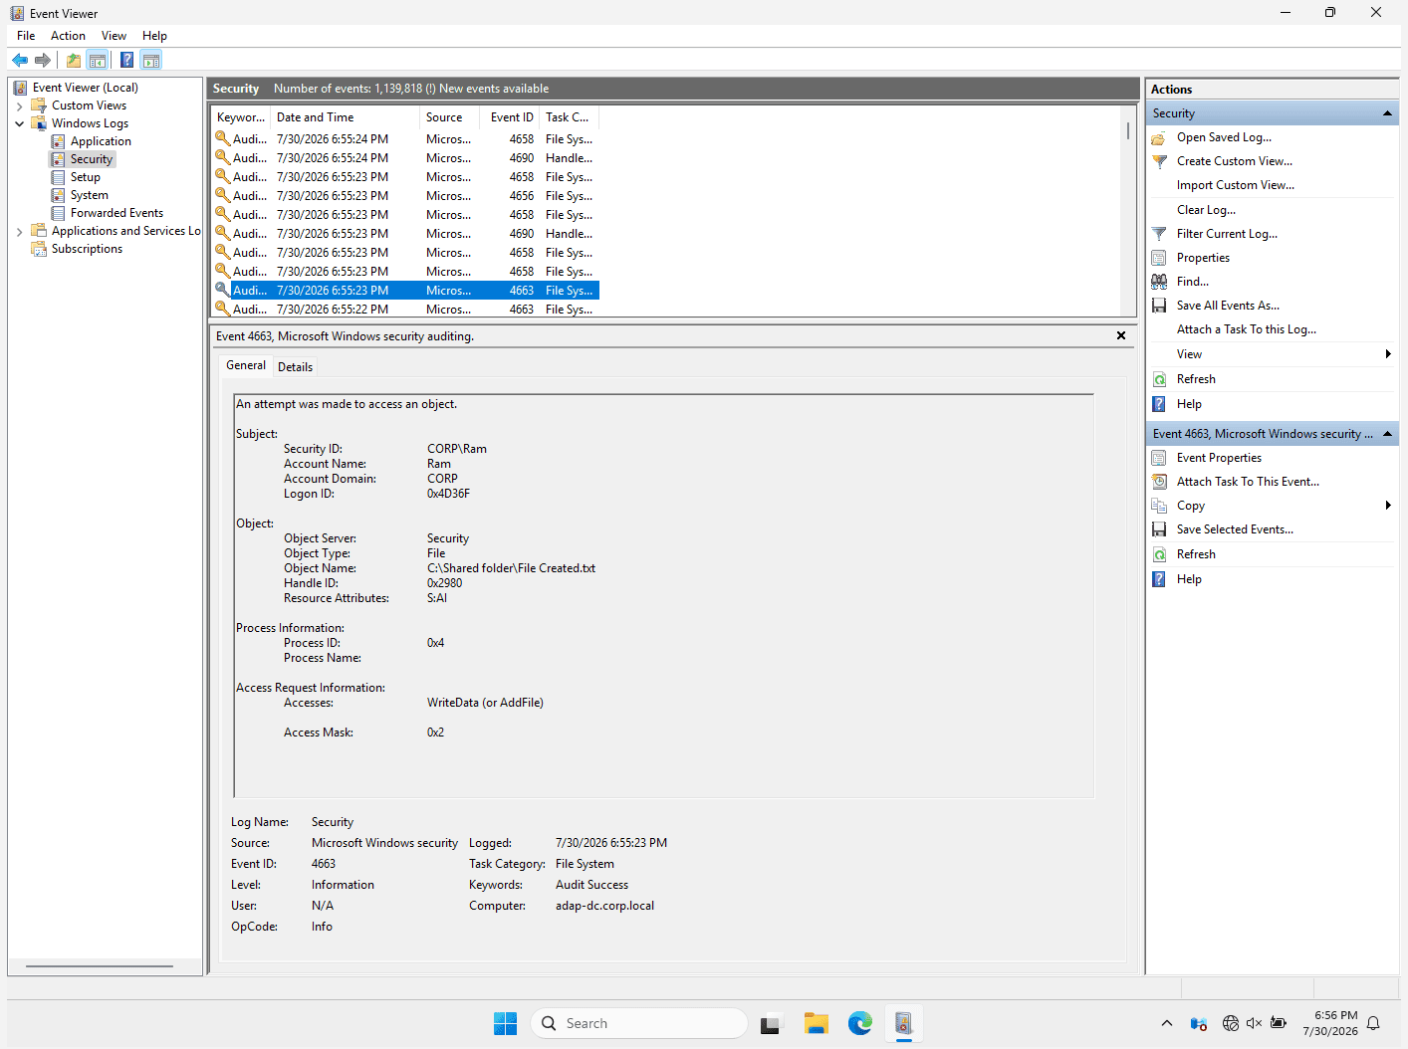Open the View menu in the menu bar

[x=114, y=36]
